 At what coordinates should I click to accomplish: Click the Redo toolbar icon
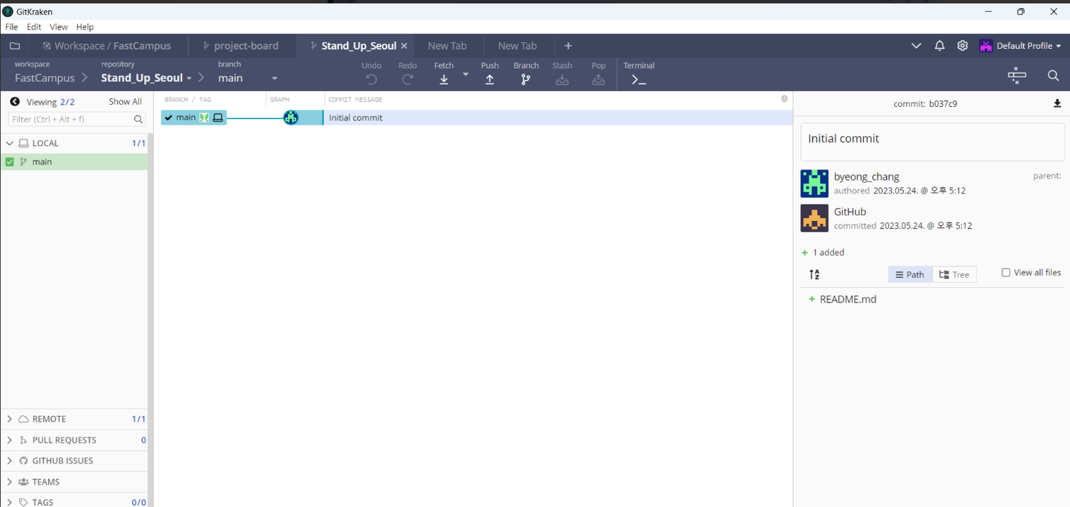tap(407, 79)
